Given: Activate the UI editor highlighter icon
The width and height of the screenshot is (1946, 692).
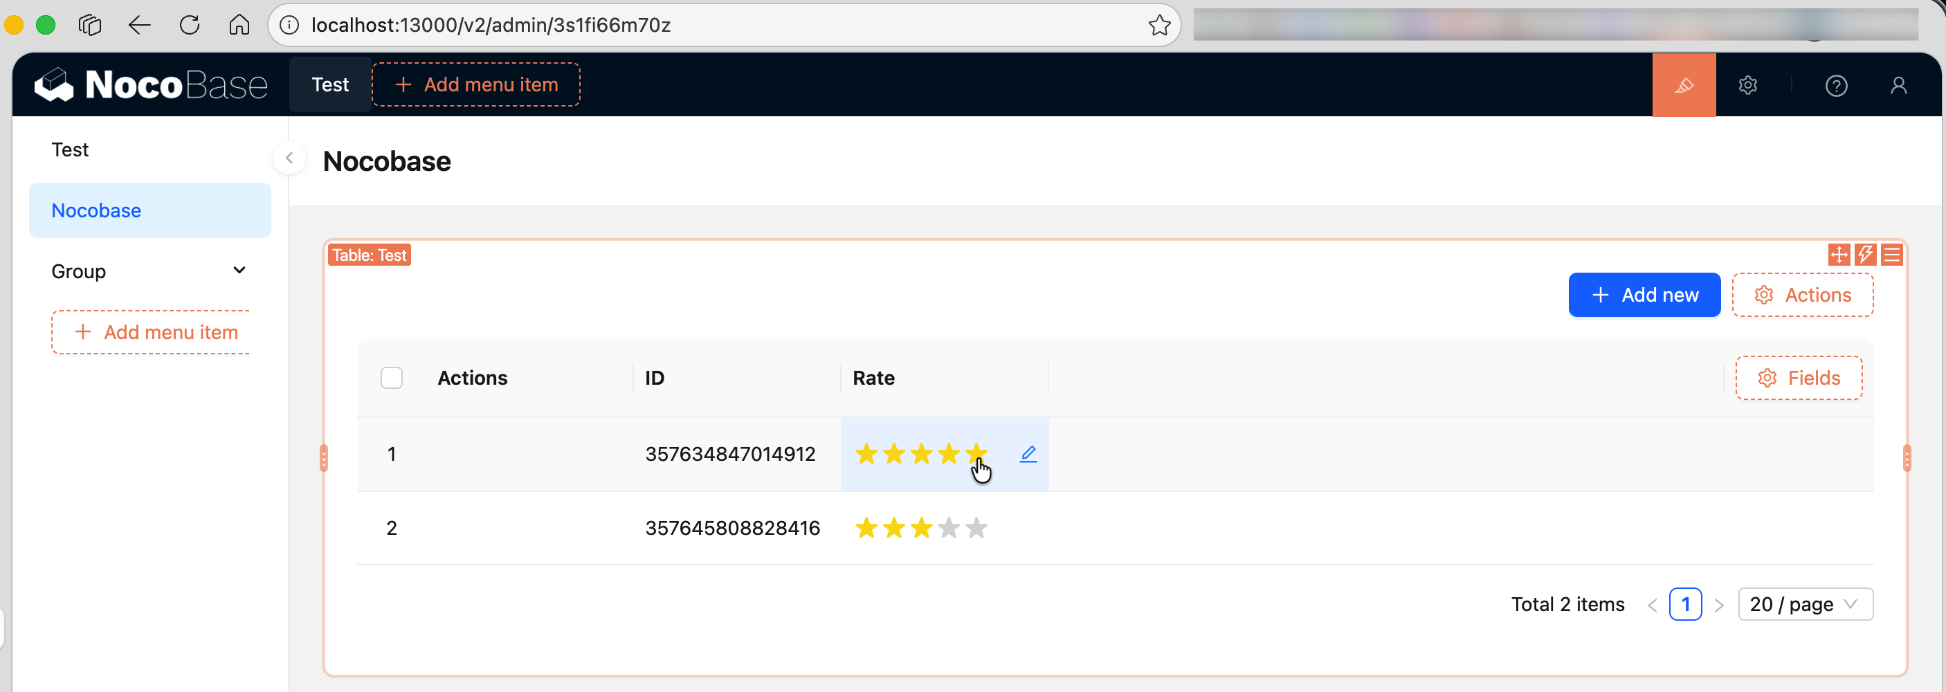Looking at the screenshot, I should coord(1684,84).
